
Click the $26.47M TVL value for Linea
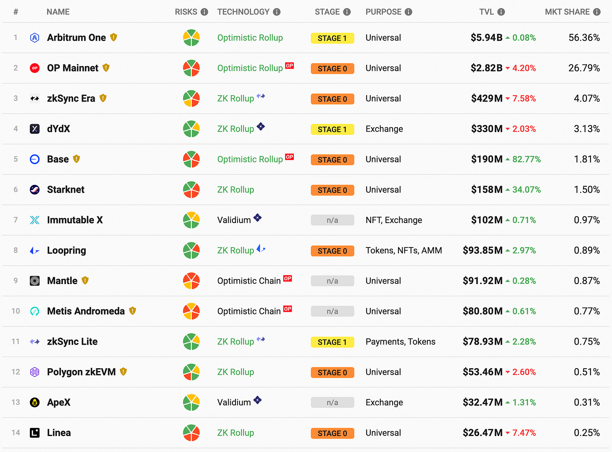pyautogui.click(x=483, y=433)
